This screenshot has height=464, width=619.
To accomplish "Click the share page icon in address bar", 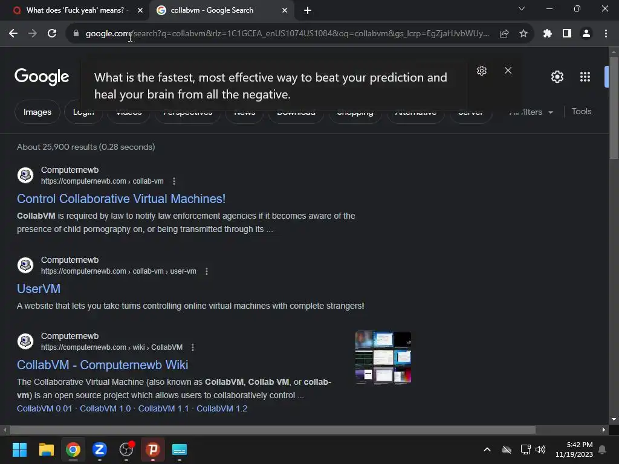I will pyautogui.click(x=504, y=34).
